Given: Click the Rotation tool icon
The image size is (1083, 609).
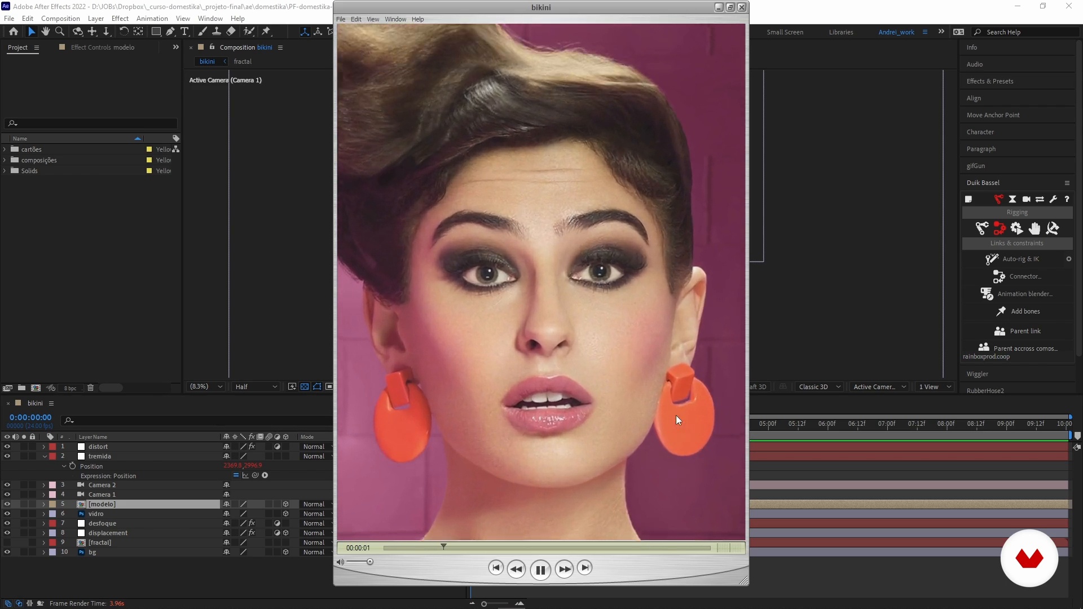Looking at the screenshot, I should coord(124,32).
